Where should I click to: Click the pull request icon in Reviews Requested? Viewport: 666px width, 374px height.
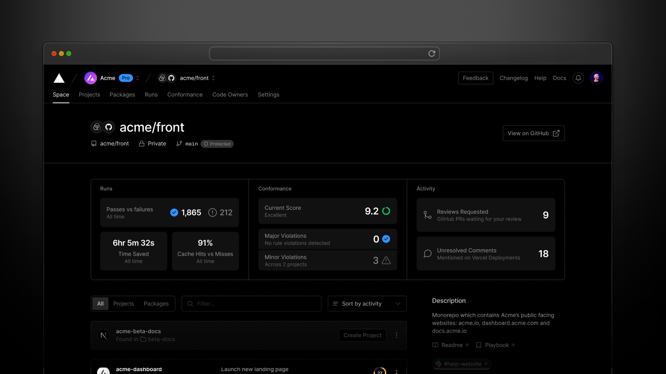427,215
